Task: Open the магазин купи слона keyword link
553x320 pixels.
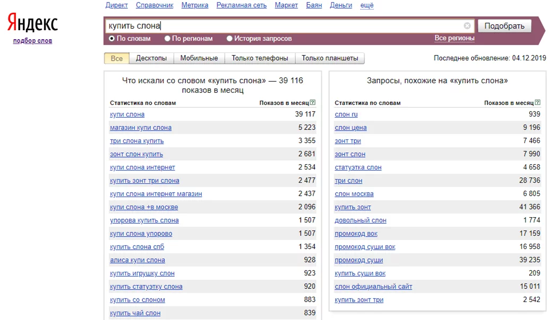Action: click(x=141, y=128)
